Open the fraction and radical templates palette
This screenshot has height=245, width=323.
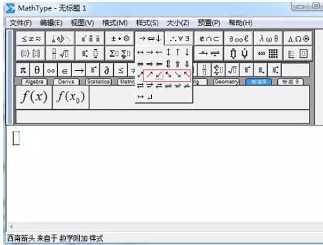pos(60,53)
